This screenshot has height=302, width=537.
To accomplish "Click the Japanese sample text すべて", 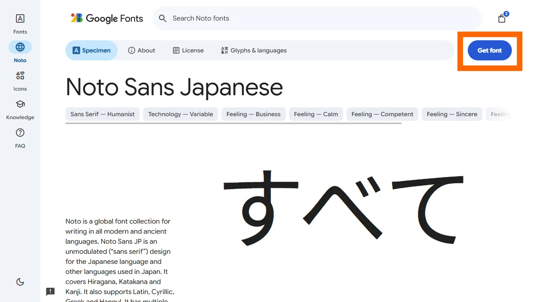I will (x=343, y=208).
